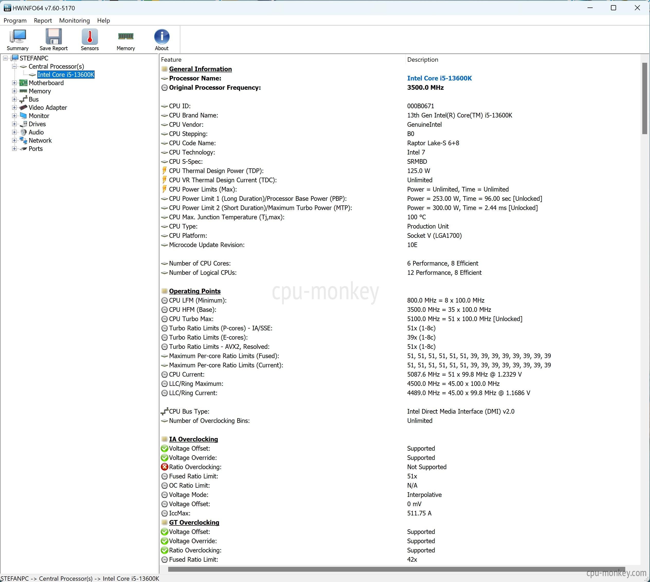Click the GT Overclocking section heading
Screen dimensions: 650x582
194,523
